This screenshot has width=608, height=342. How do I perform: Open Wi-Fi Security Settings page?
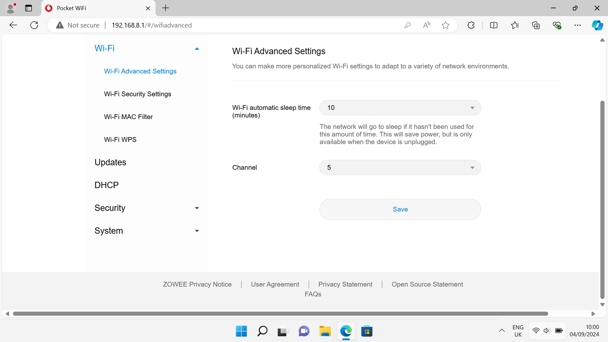137,94
